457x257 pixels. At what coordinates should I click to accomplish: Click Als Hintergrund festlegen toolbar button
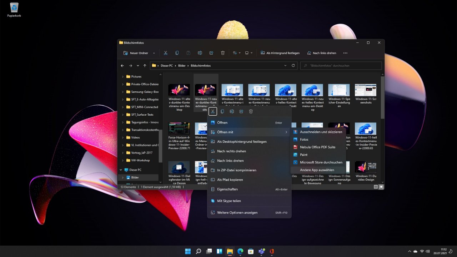point(280,53)
